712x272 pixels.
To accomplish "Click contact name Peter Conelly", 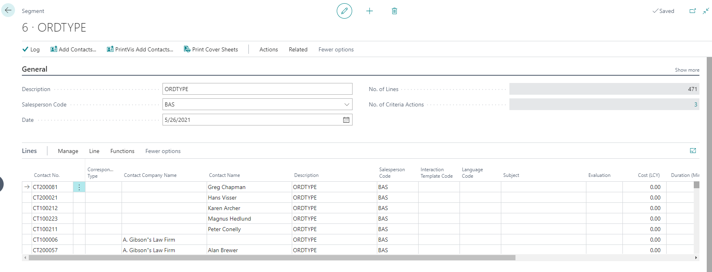I will [224, 229].
